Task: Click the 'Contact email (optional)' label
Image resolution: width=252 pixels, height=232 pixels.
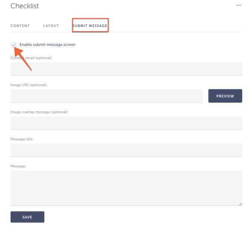Action: [x=31, y=58]
